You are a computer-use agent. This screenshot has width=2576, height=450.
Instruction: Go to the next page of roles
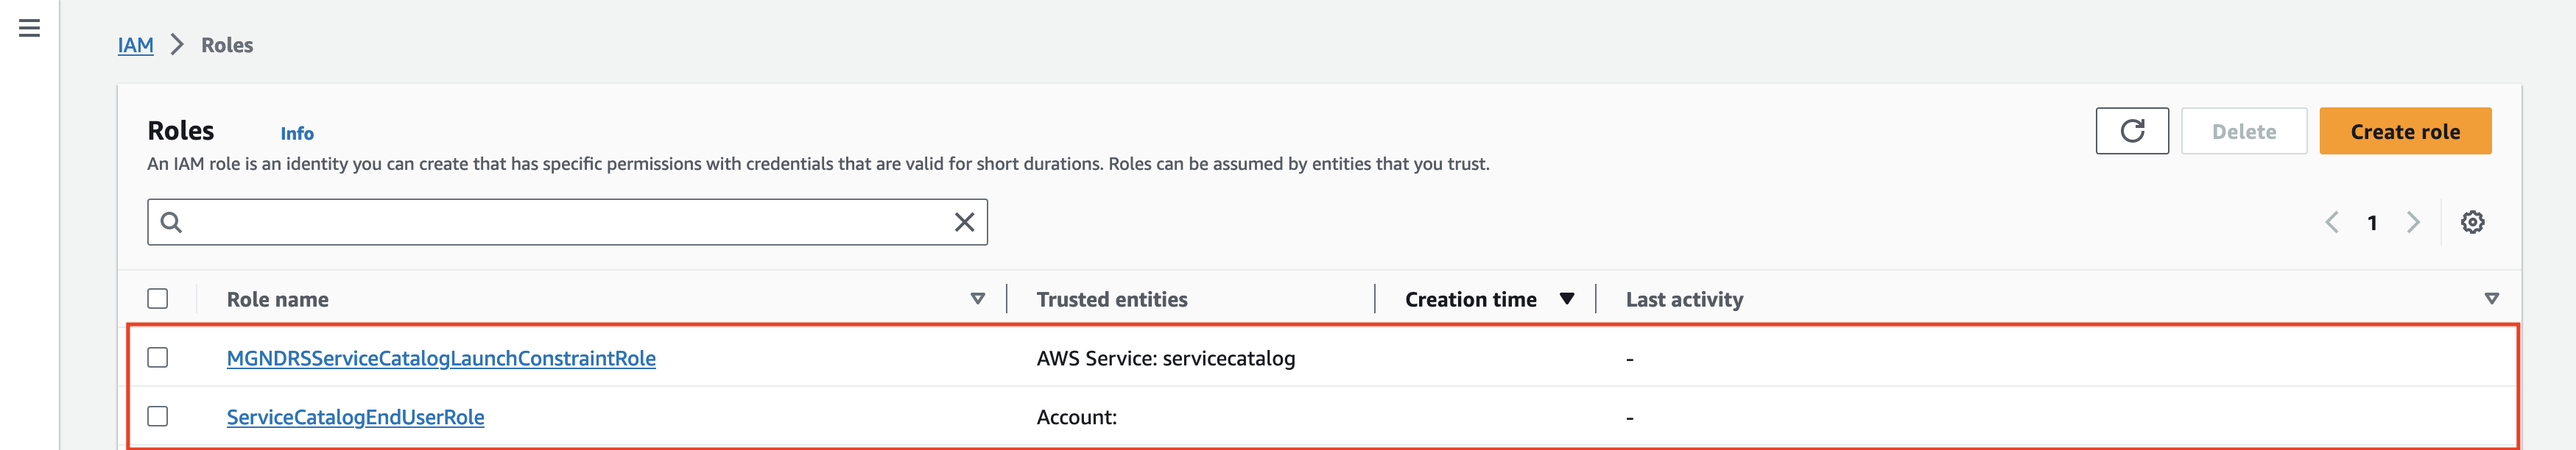(x=2414, y=221)
